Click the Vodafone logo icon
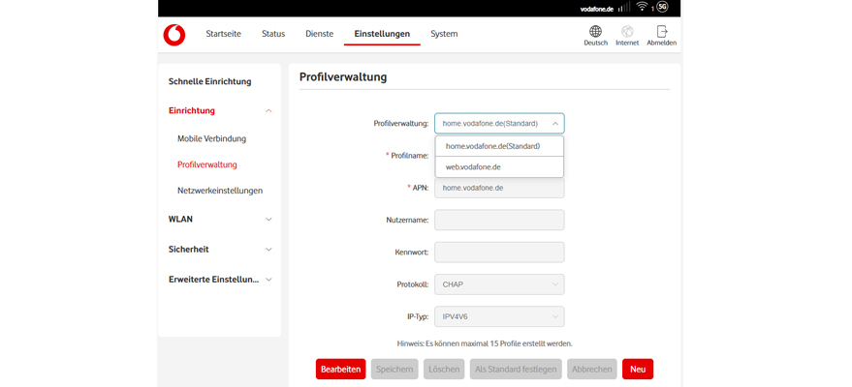 [x=174, y=35]
